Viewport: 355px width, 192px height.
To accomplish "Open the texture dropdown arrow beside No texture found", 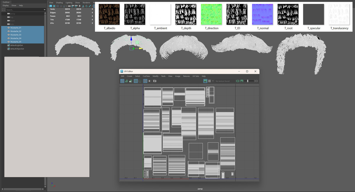I will [x=213, y=81].
